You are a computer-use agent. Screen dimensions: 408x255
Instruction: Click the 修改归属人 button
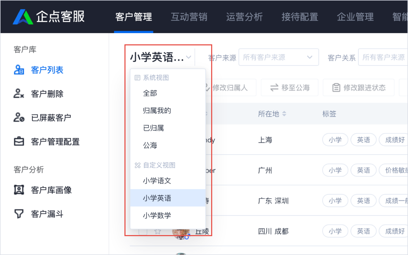coord(230,88)
